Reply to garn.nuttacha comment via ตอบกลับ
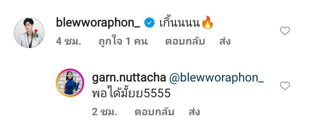This screenshot has height=127, width=309. point(154,112)
